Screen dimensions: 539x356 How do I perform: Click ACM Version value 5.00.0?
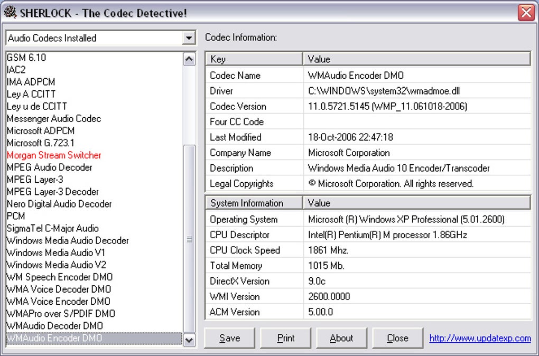pos(320,312)
